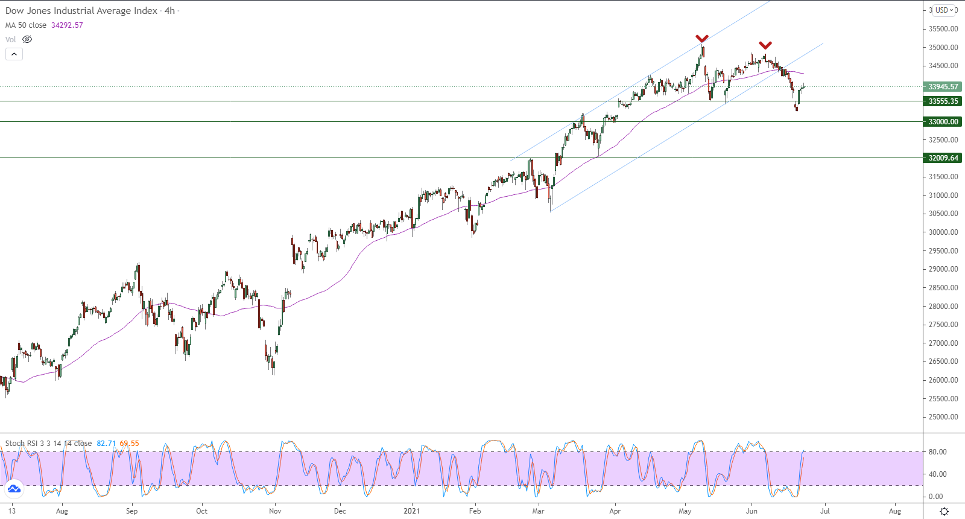Select the horizontal line price label 33555.35

943,101
